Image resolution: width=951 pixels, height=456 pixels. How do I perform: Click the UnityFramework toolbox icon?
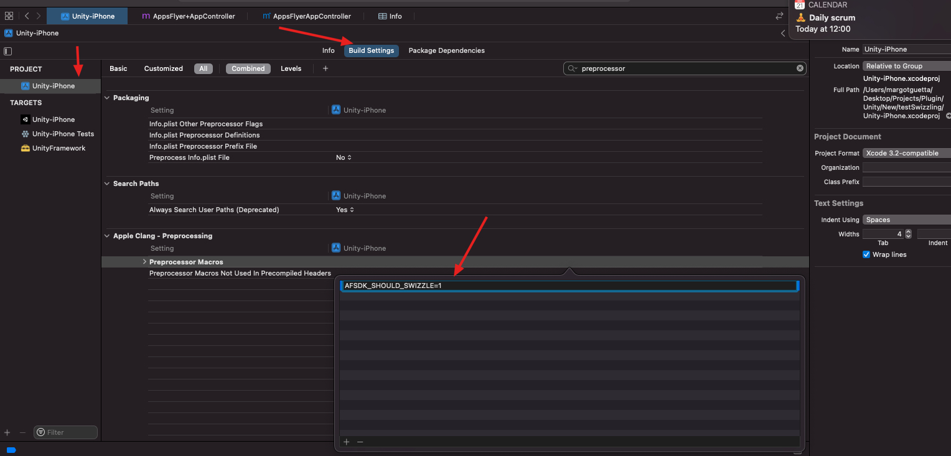click(26, 148)
